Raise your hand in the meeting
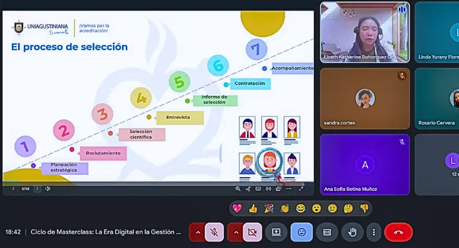This screenshot has width=459, height=248. point(352,232)
